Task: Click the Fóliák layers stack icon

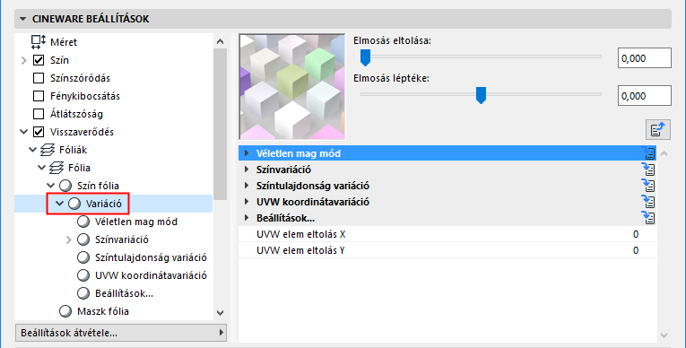Action: point(48,150)
